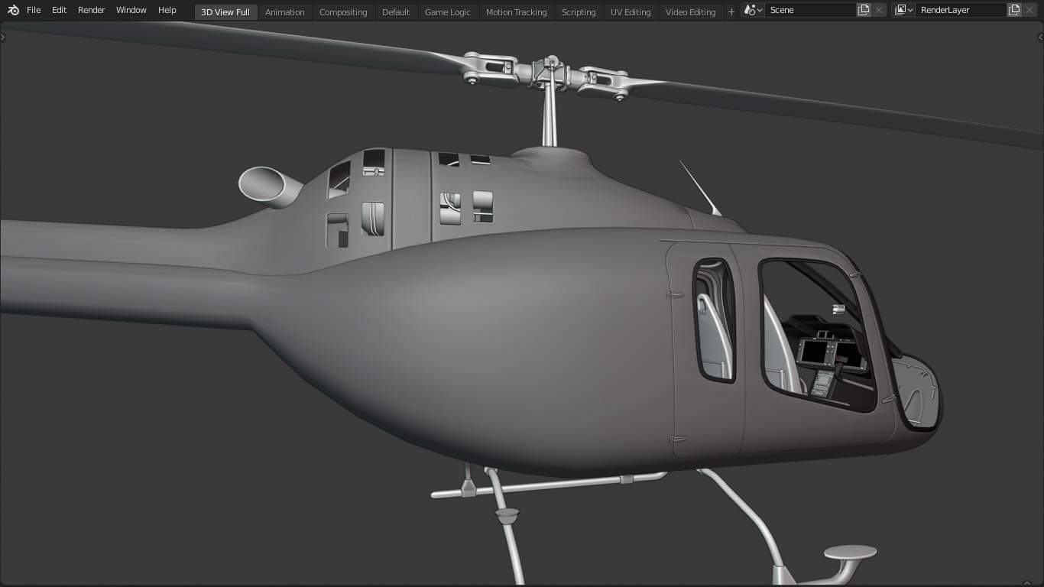Screen dimensions: 1044x587
Task: Open the view layer browse dropdown
Action: pos(904,10)
